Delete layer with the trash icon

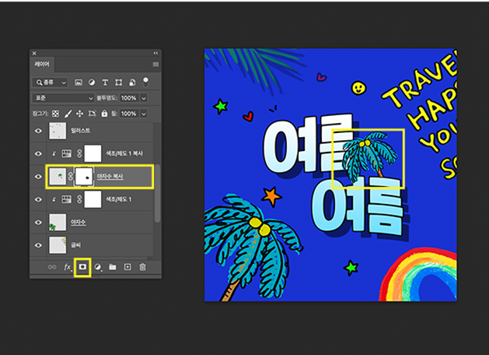tap(142, 267)
